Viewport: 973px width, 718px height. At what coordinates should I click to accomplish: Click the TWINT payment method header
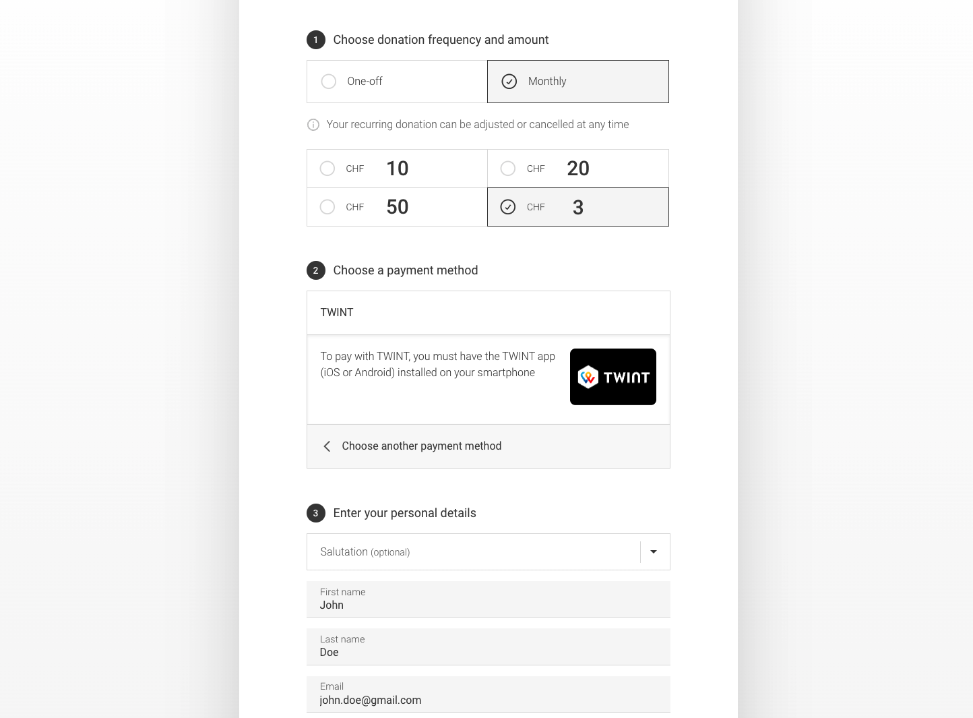point(489,313)
